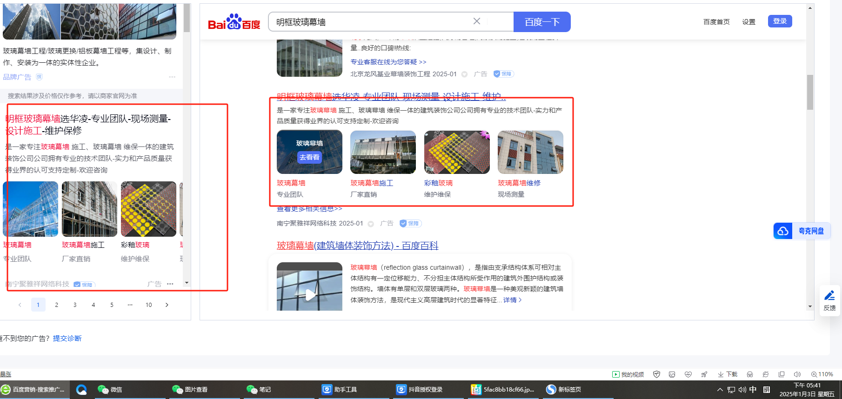
Task: Click the speaker mute icon in browser status bar
Action: click(797, 374)
